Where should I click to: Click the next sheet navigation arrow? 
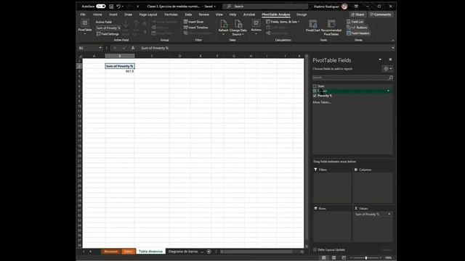point(90,252)
